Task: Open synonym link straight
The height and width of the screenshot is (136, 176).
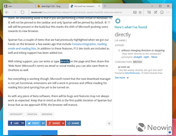Action: click(x=138, y=57)
